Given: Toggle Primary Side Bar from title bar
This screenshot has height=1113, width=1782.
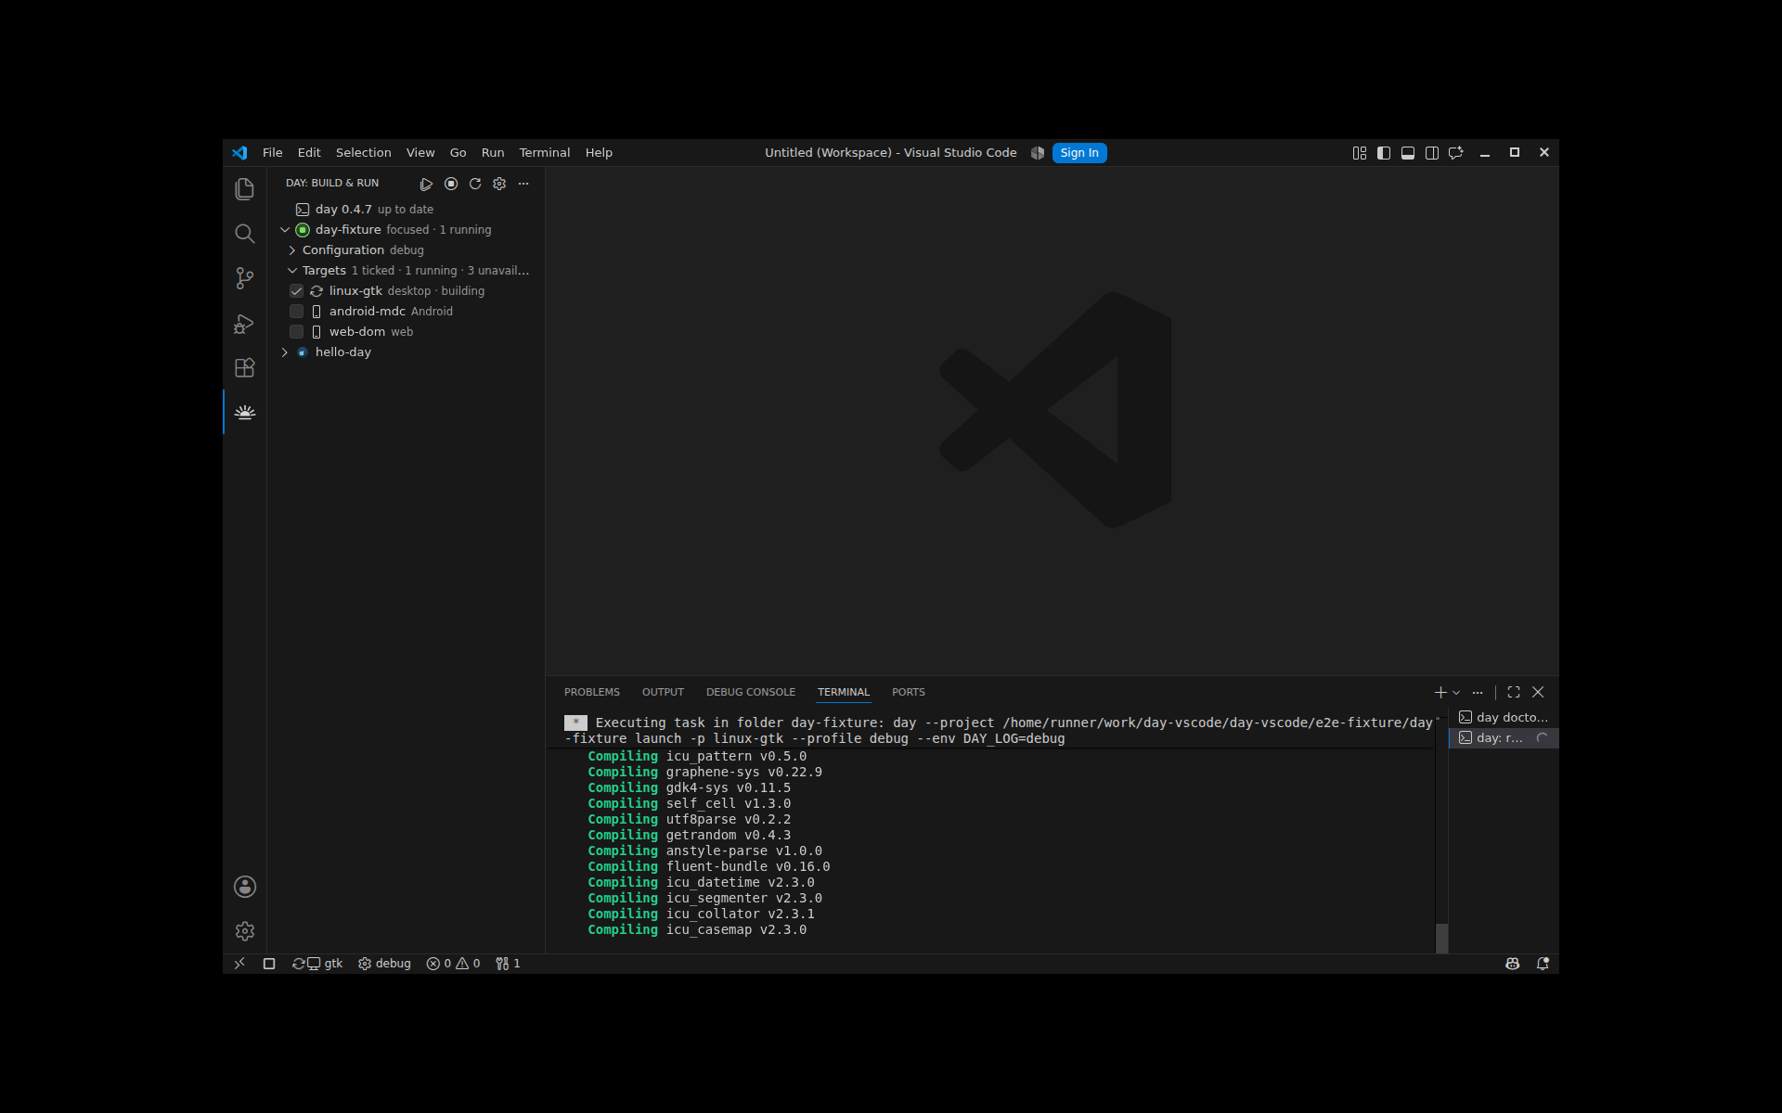Looking at the screenshot, I should [1384, 153].
